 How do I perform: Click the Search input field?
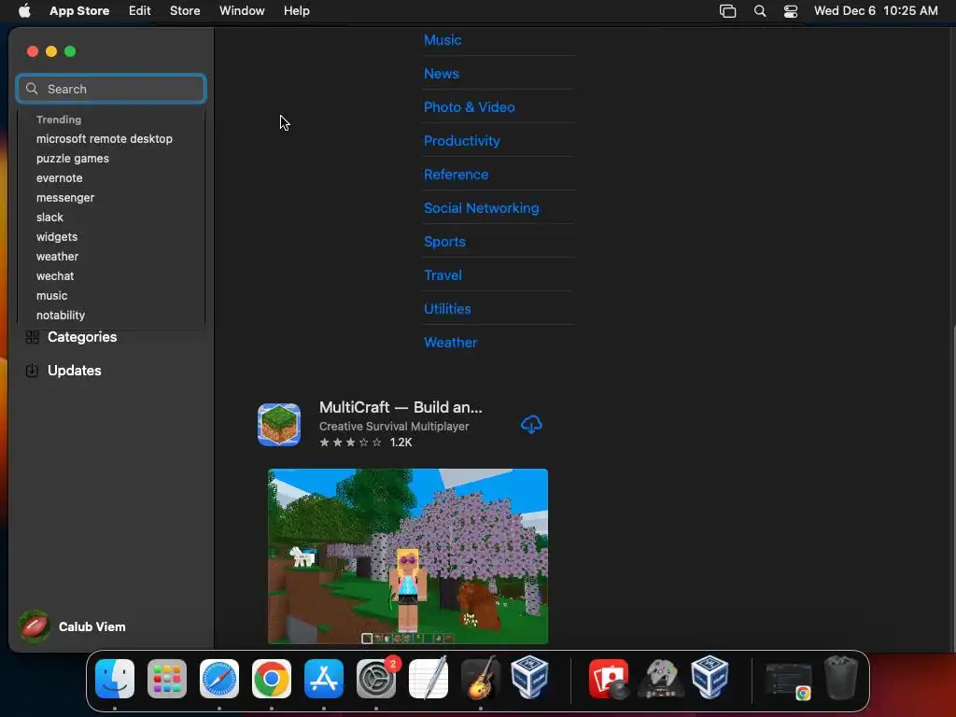click(x=111, y=89)
